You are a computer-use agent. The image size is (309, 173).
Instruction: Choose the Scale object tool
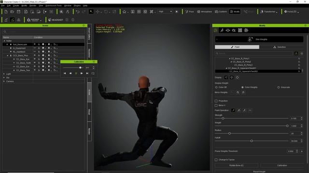click(x=114, y=12)
